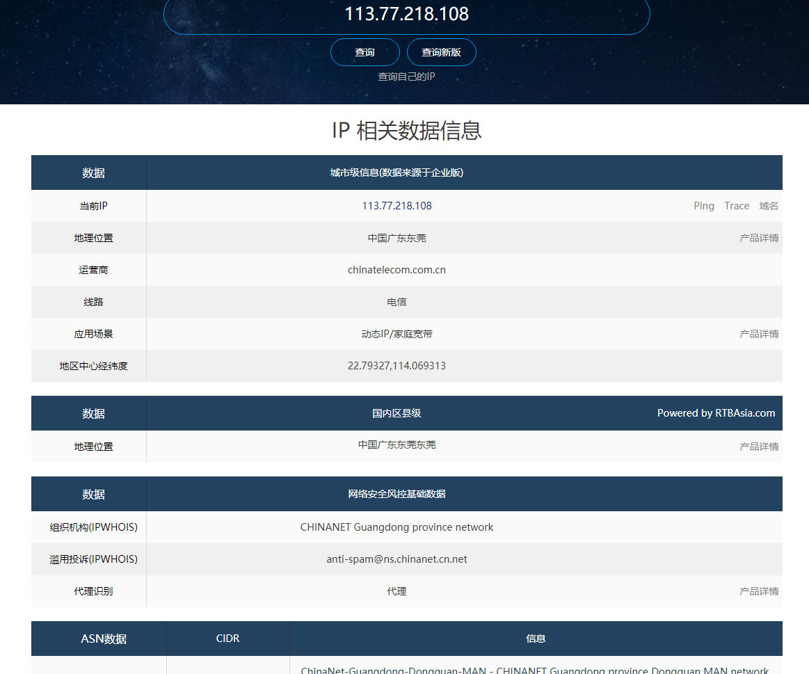Click the 组织机构(IPWHOIS) row label
809x674 pixels.
click(x=93, y=527)
